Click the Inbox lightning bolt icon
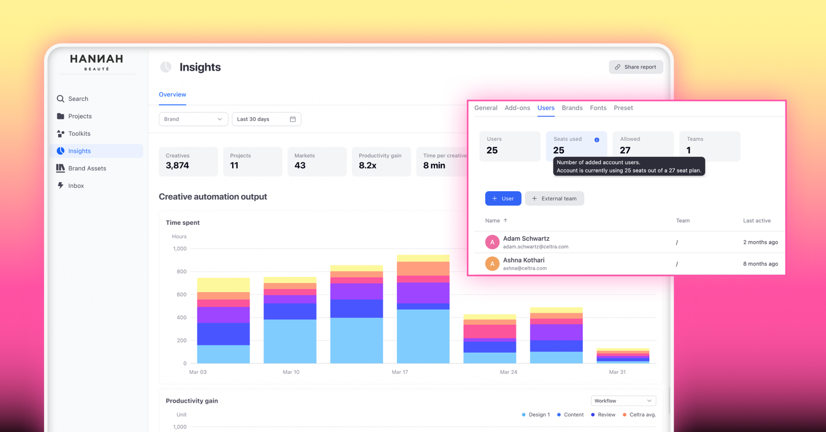 click(x=61, y=185)
